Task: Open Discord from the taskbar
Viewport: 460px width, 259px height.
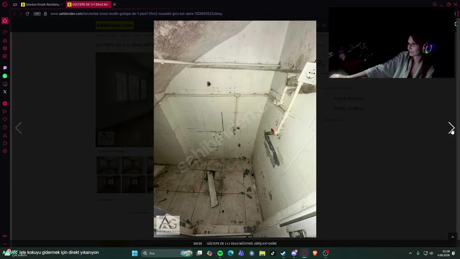Action: coord(294,253)
